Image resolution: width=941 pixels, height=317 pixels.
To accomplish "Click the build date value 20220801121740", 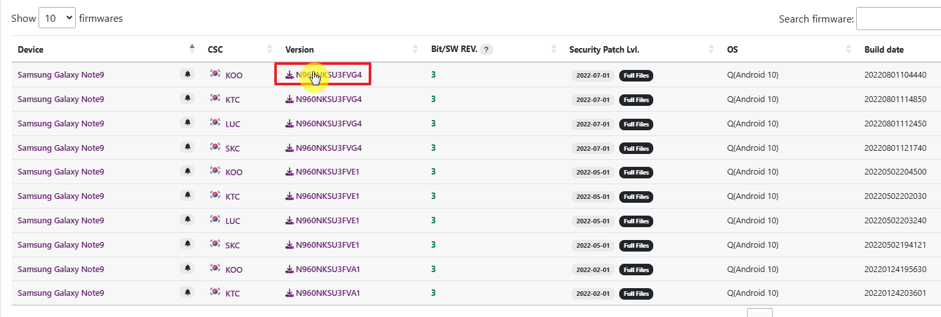I will pos(895,148).
